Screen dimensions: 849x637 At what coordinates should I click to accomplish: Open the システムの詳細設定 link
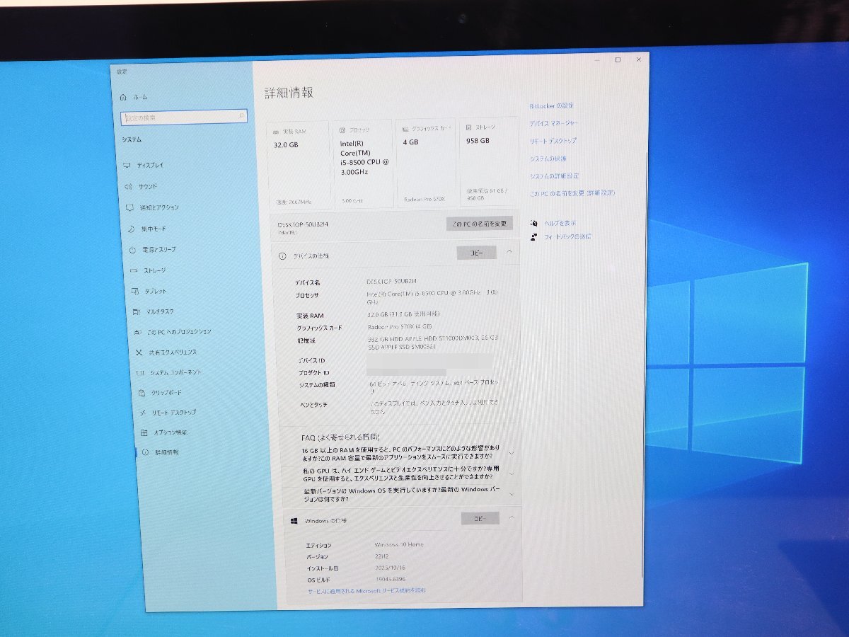point(555,176)
